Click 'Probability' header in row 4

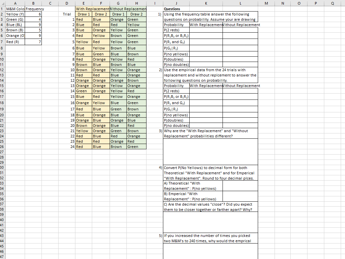(x=176, y=25)
